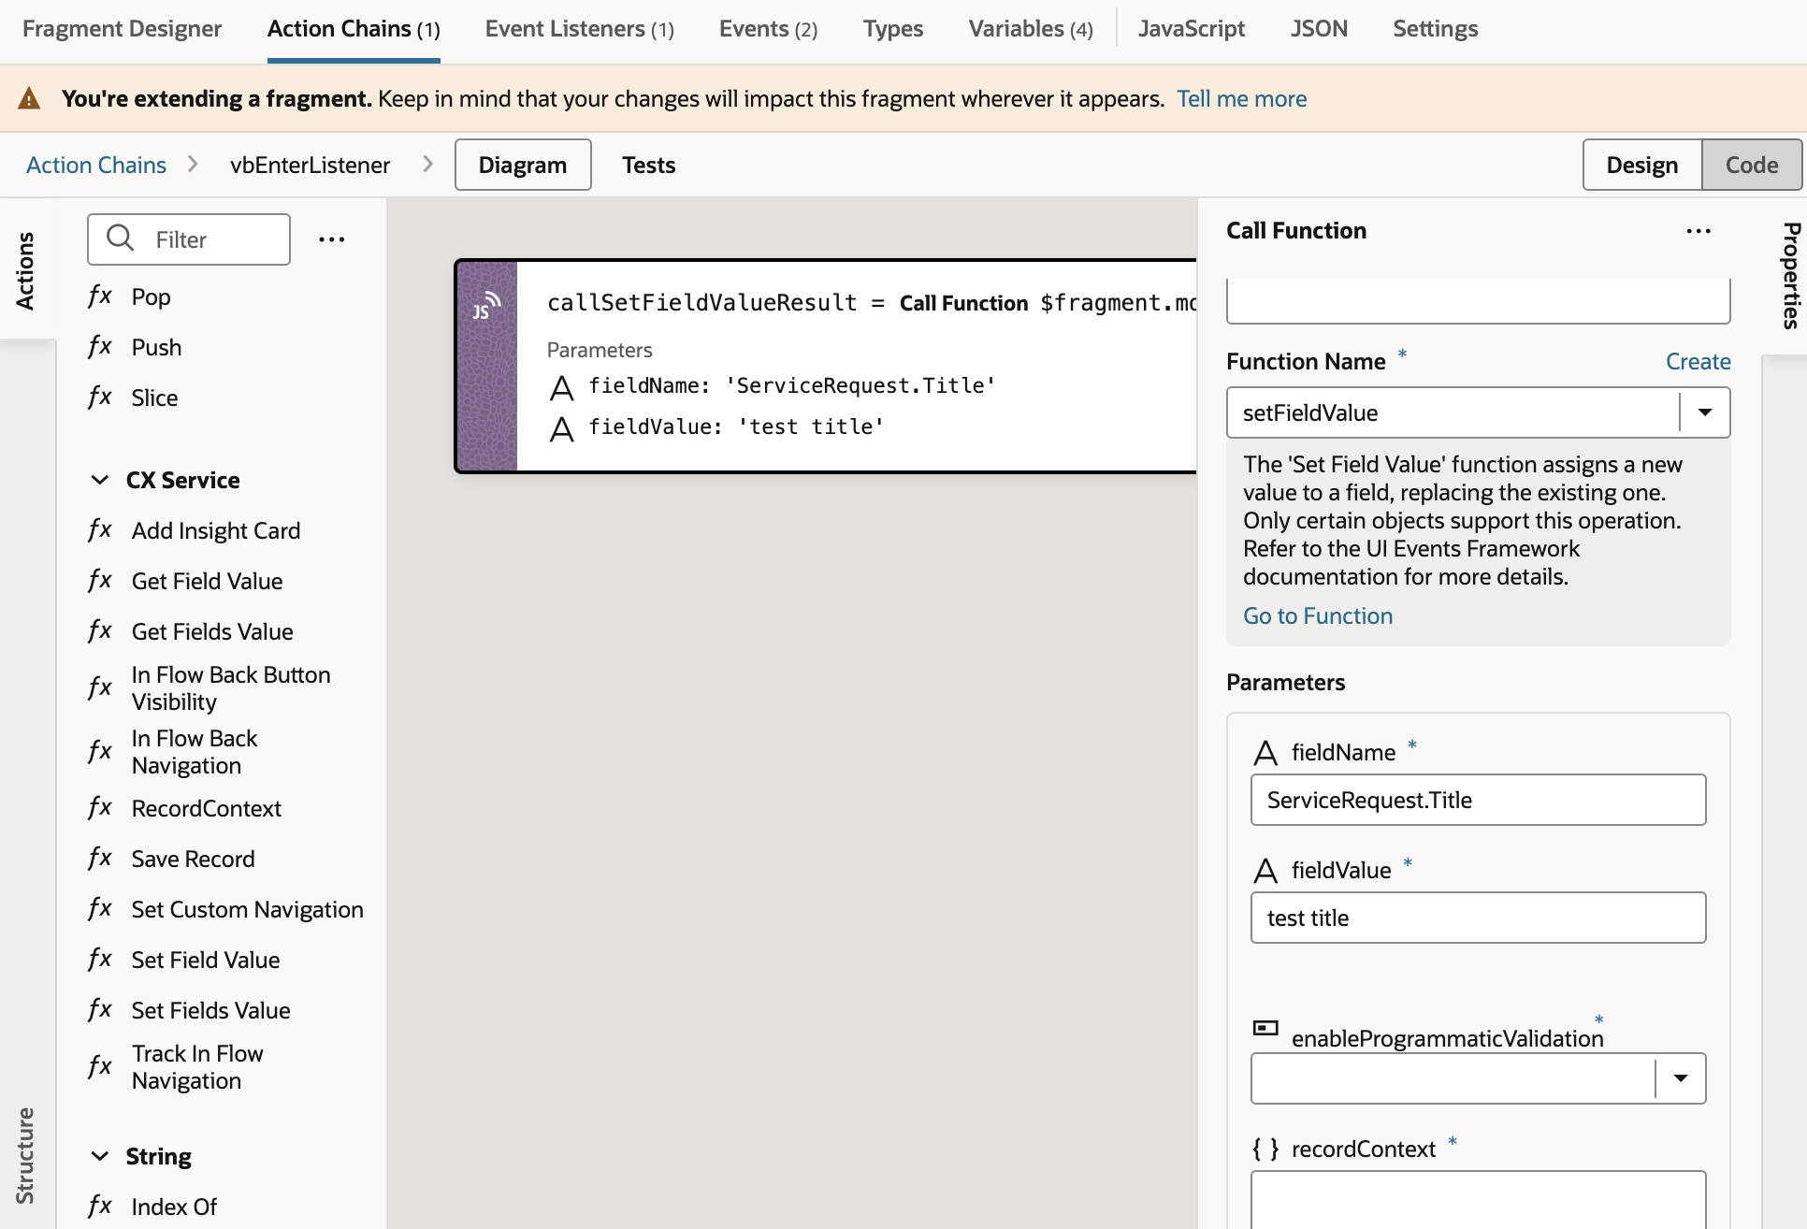Click the Action Chains breadcrumb link
The width and height of the screenshot is (1807, 1229).
click(96, 165)
